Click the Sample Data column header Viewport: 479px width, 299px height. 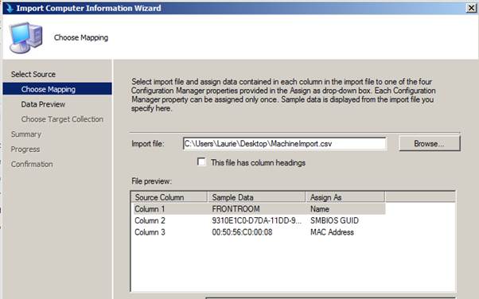point(256,197)
